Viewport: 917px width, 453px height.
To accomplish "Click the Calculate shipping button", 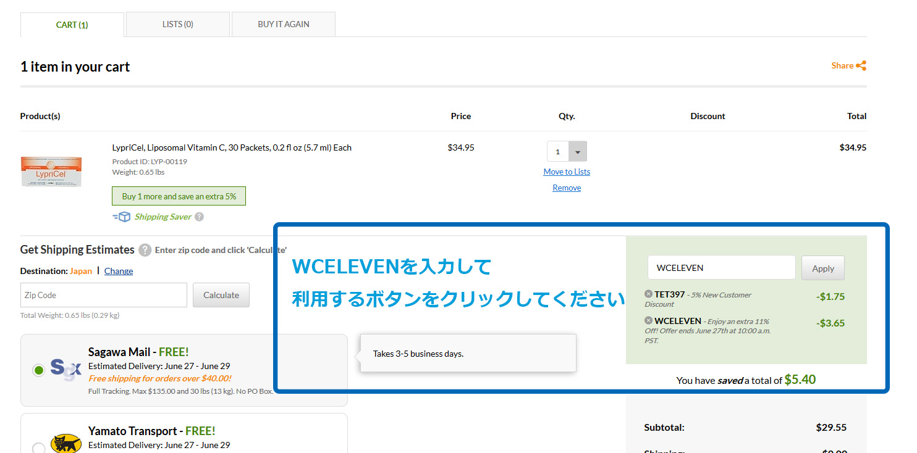I will click(x=221, y=295).
